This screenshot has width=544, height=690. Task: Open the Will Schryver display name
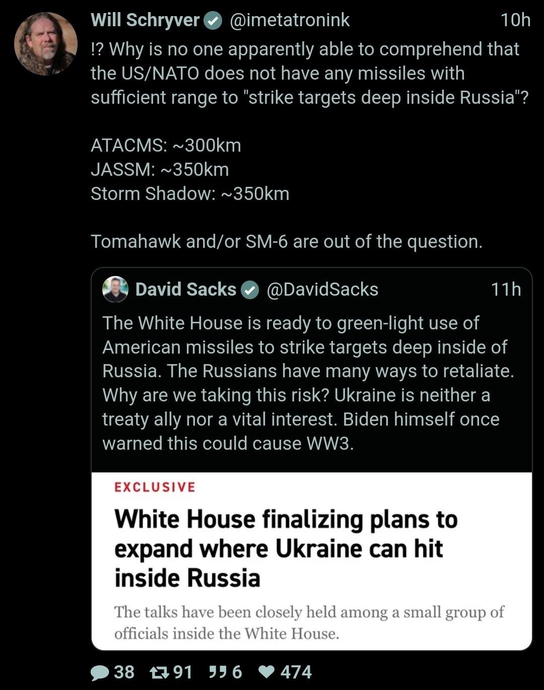(x=145, y=20)
